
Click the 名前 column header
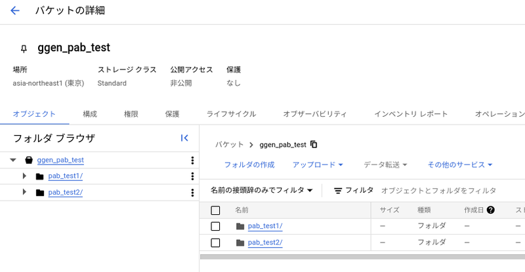(241, 210)
